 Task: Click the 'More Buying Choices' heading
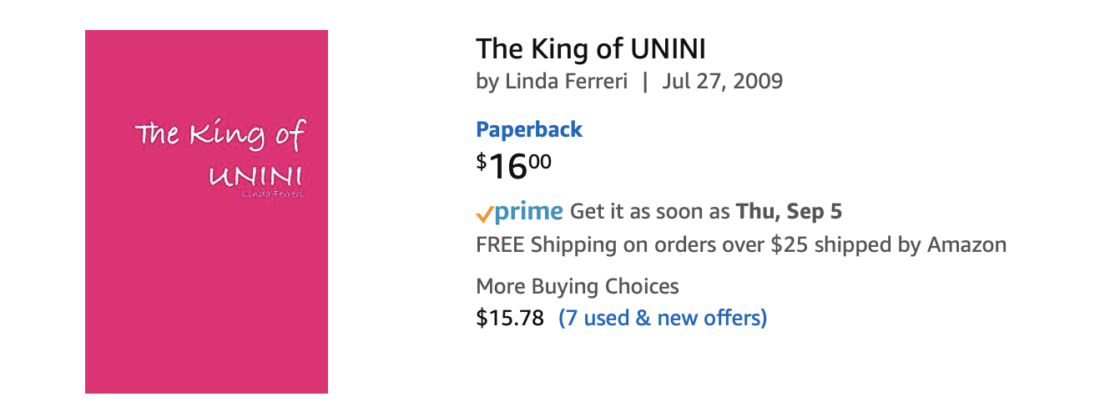[x=578, y=287]
